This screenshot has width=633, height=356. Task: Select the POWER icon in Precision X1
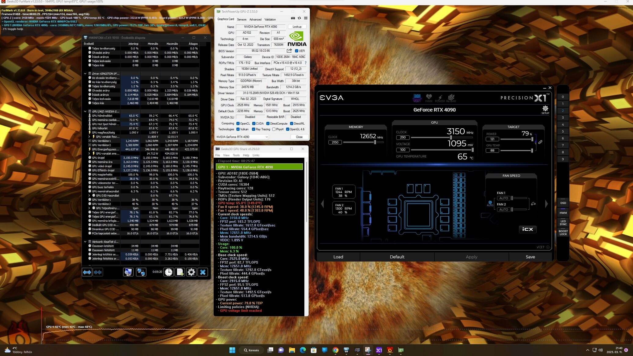[x=440, y=98]
